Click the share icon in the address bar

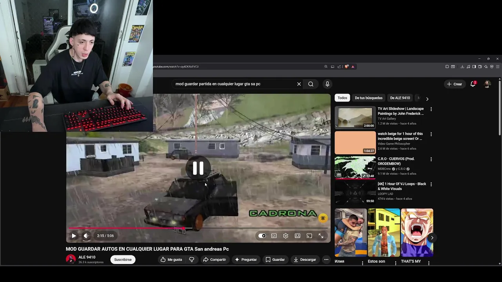tap(339, 67)
